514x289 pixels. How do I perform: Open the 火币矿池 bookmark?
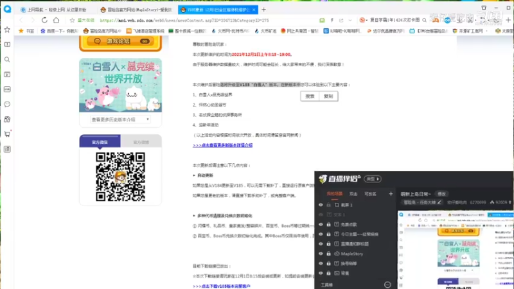265,31
